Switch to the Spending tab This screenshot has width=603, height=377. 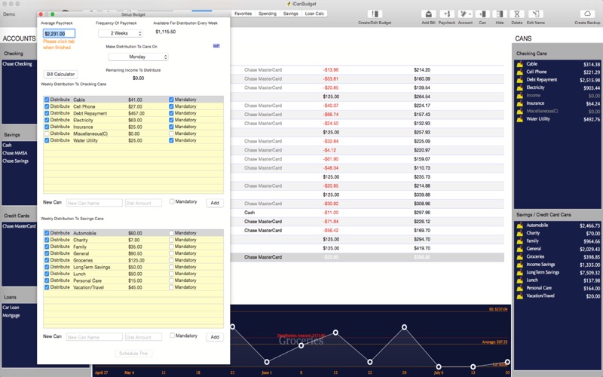(x=268, y=14)
